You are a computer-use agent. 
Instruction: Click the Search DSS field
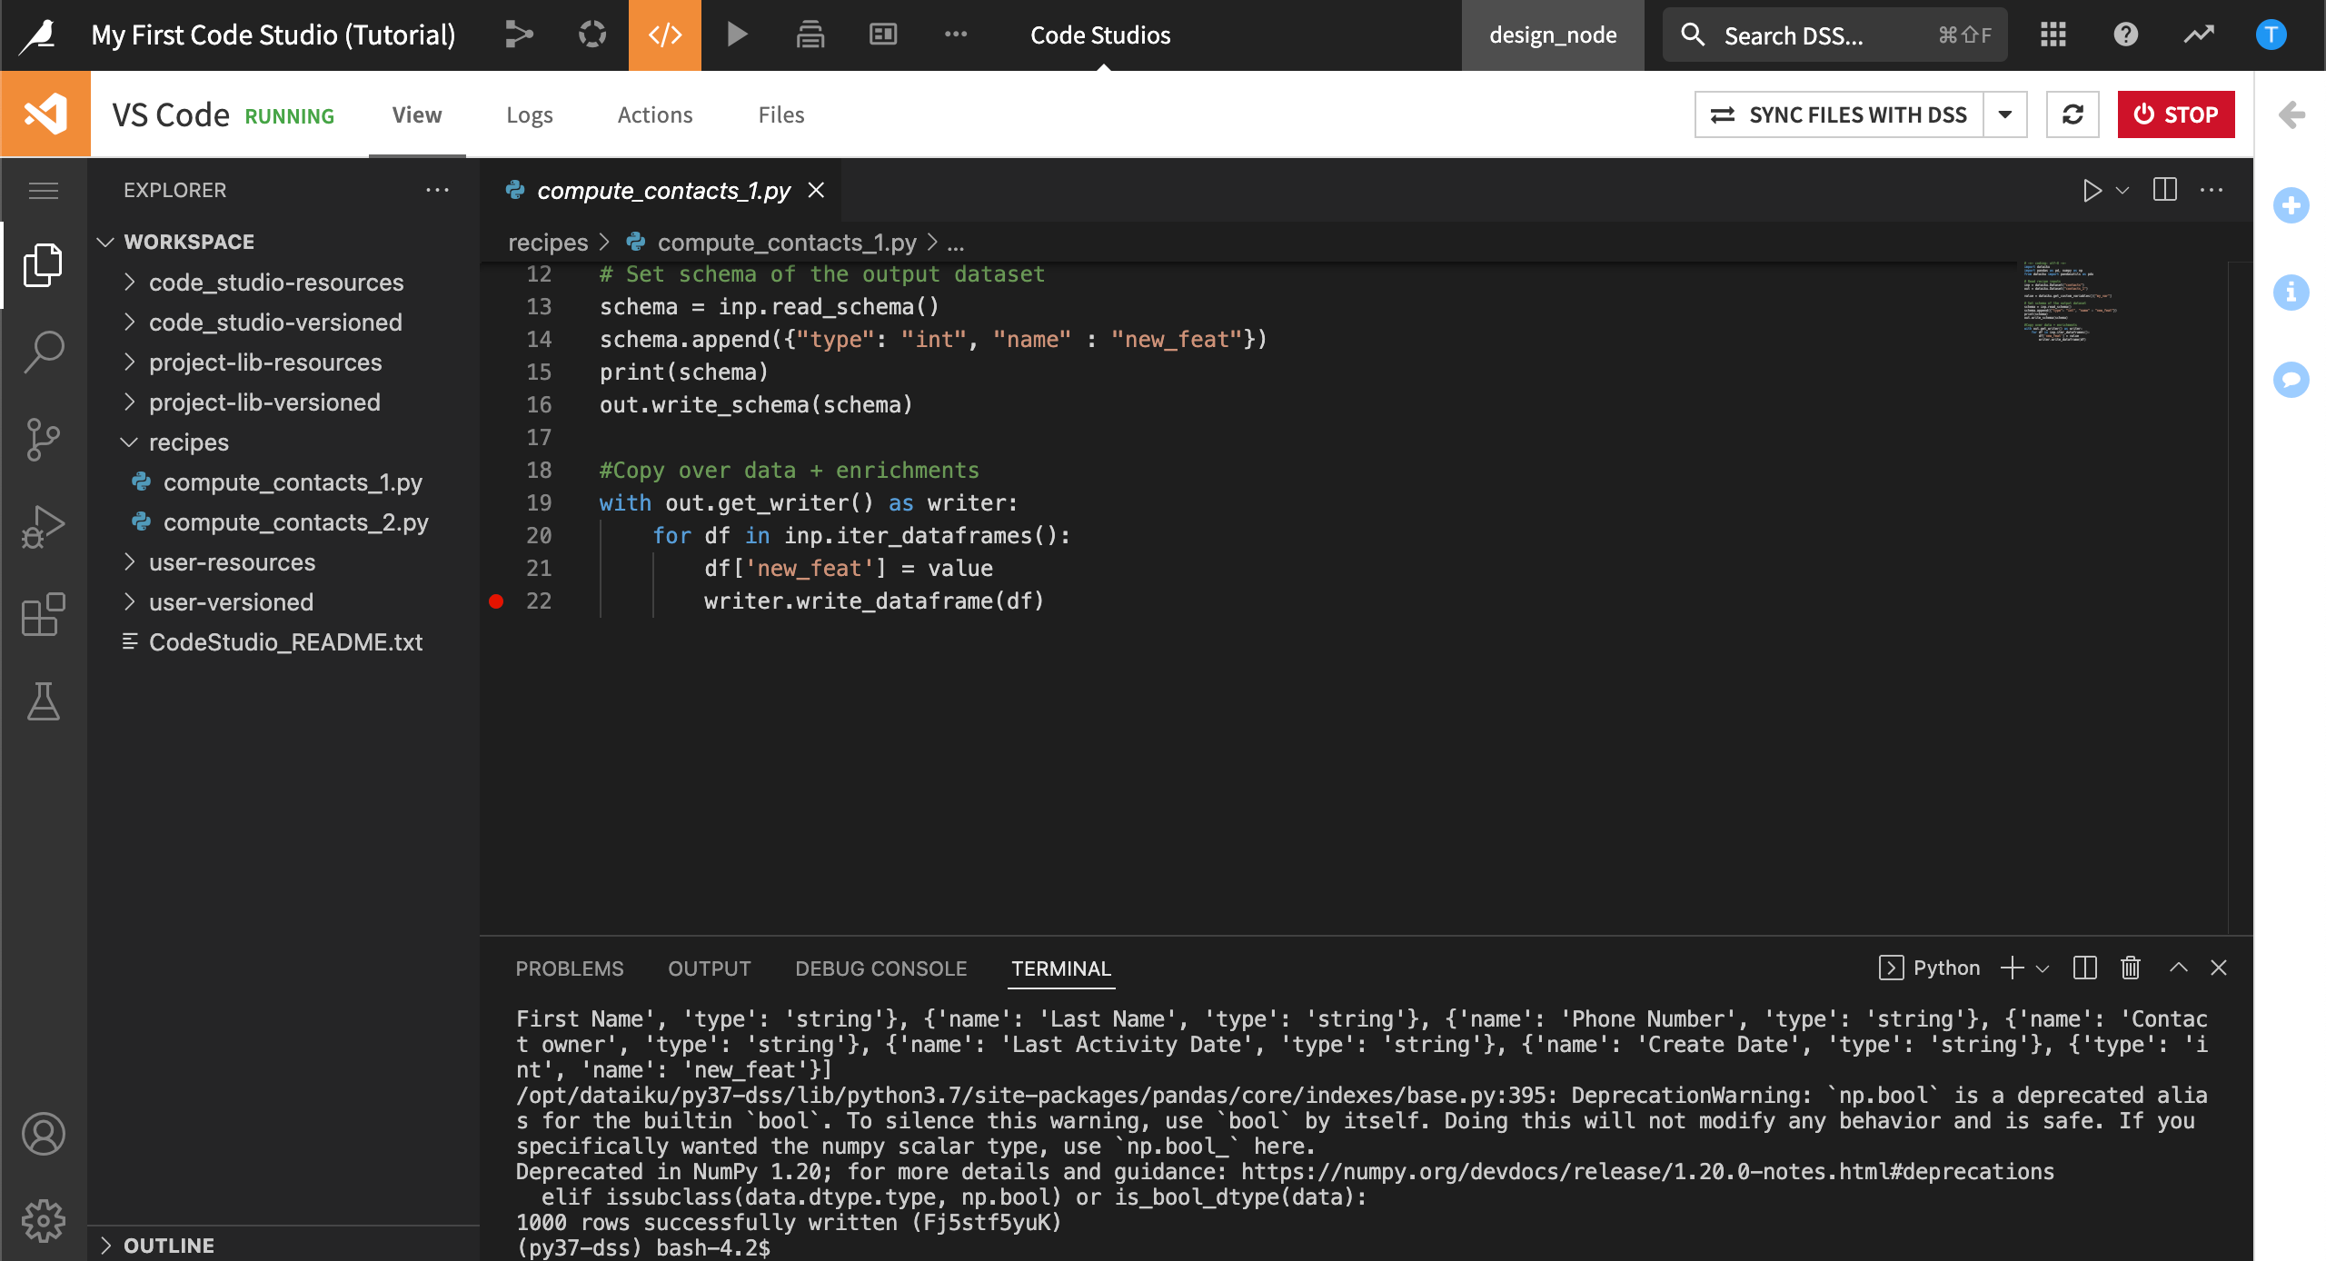tap(1835, 35)
